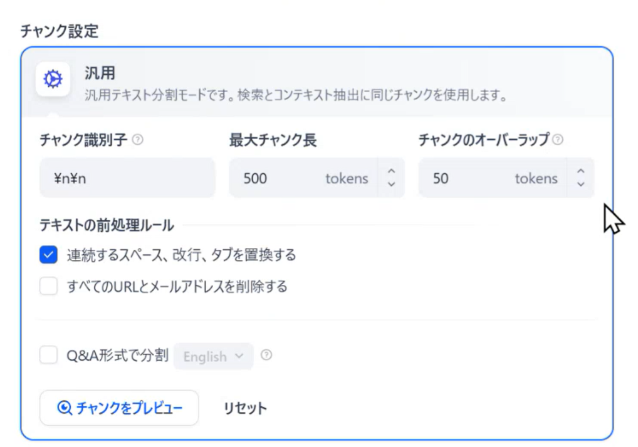638x447 pixels.
Task: Click help icon beside チャンクのオーバーラップ
Action: pyautogui.click(x=558, y=140)
